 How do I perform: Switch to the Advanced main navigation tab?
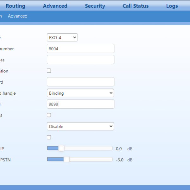[55, 6]
